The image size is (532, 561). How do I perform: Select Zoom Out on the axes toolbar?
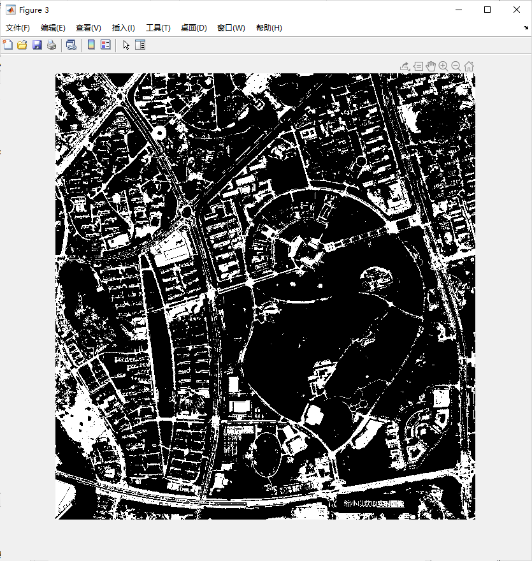pyautogui.click(x=456, y=66)
